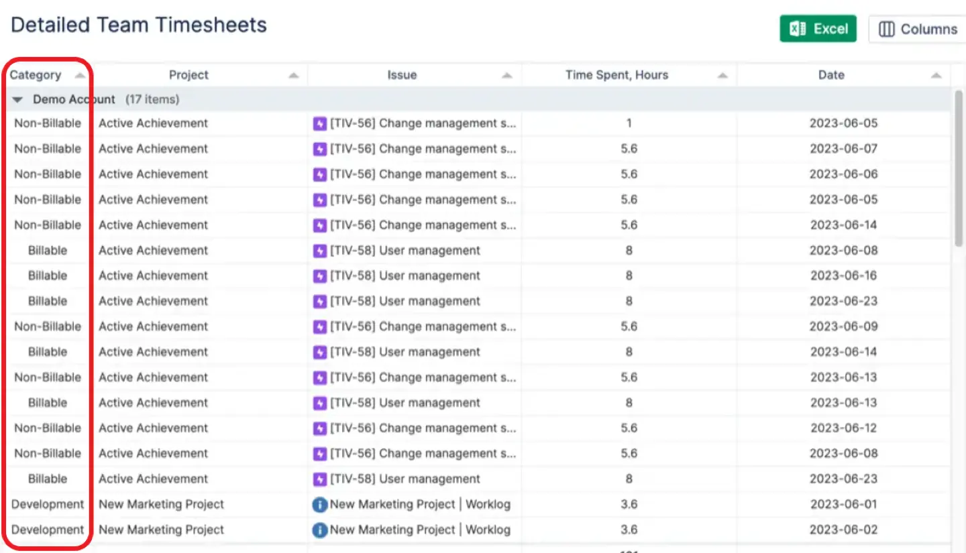
Task: Click the Project column sort arrow
Action: point(293,75)
